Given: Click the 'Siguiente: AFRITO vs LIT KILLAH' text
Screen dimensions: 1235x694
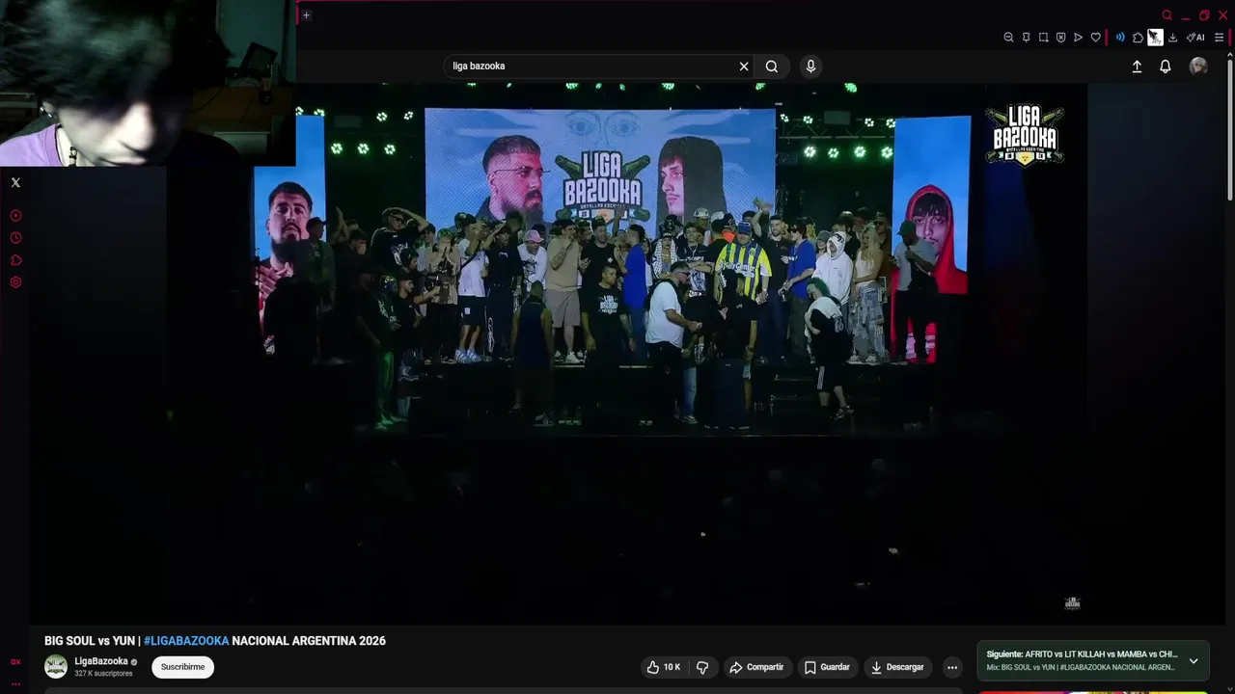Looking at the screenshot, I should coord(1082,654).
